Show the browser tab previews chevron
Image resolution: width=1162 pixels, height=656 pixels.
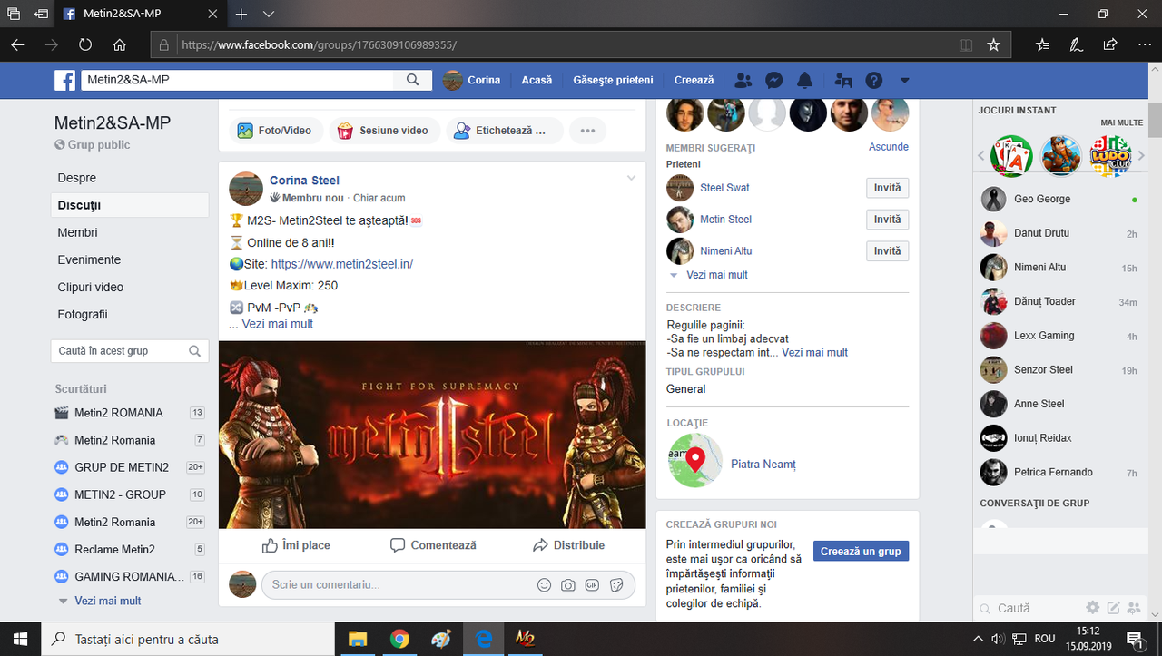coord(269,15)
